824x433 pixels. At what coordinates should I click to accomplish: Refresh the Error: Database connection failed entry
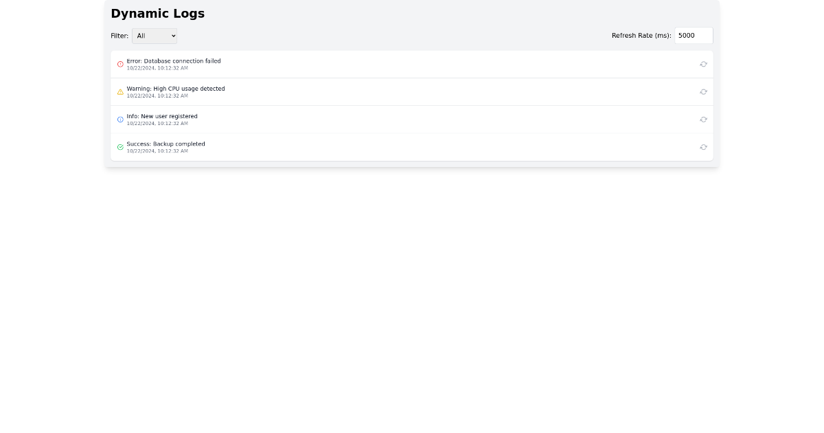703,64
